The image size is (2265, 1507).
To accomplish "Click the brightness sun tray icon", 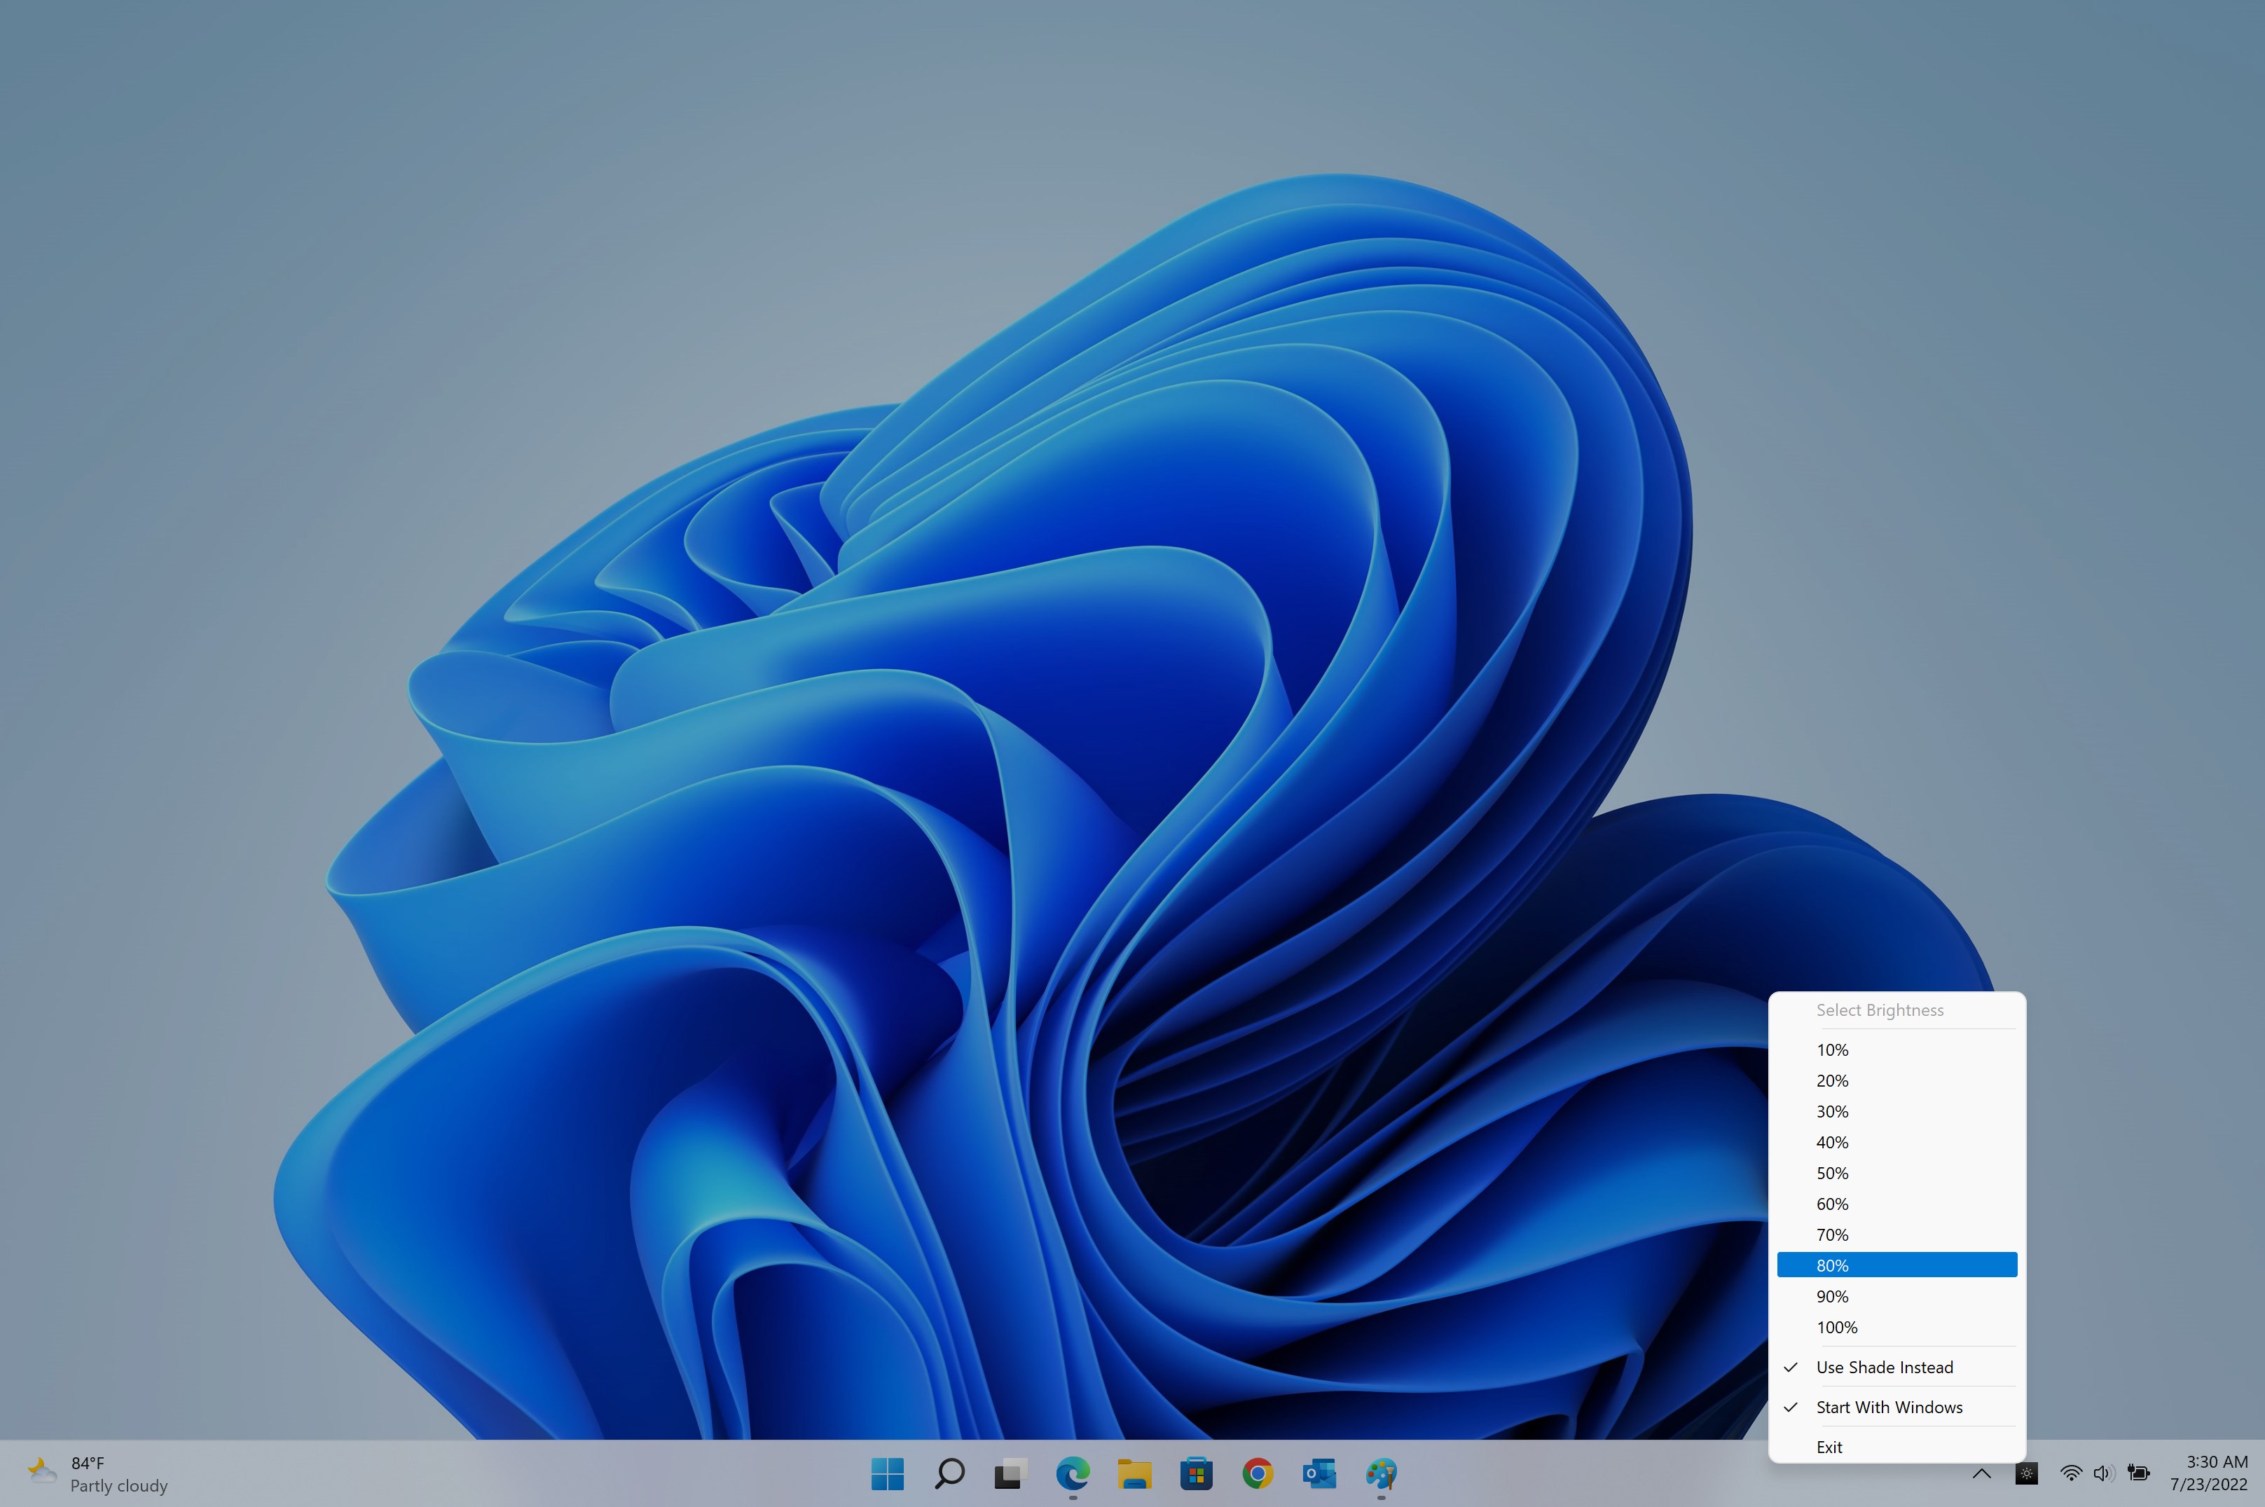I will (2025, 1473).
